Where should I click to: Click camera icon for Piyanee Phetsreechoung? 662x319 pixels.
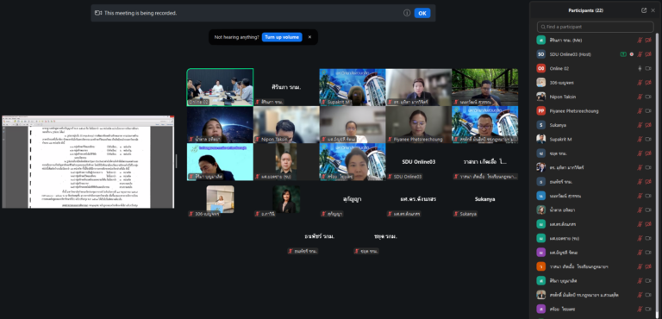[648, 111]
